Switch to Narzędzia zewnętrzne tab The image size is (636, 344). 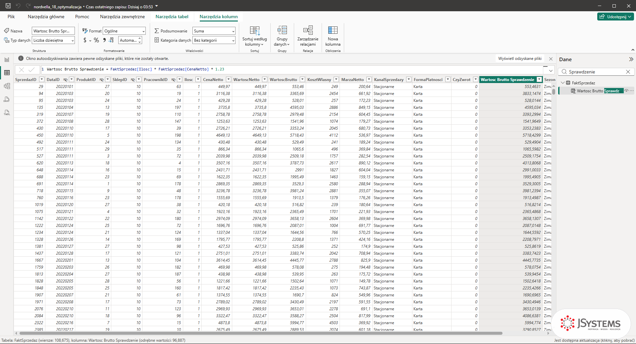click(x=122, y=17)
